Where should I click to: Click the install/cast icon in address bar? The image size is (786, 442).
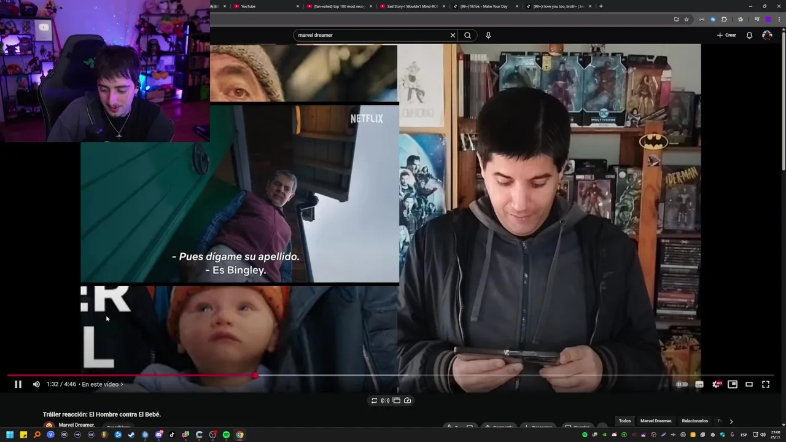click(x=676, y=19)
